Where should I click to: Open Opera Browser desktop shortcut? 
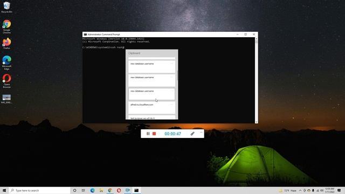pos(6,81)
